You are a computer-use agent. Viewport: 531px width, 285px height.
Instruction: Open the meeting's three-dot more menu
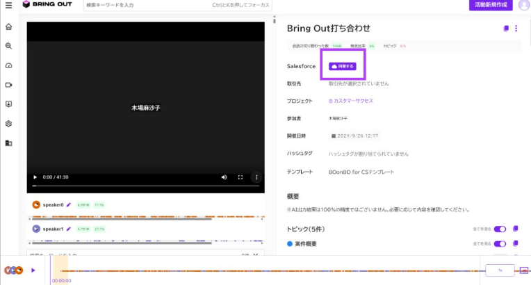coord(516,28)
